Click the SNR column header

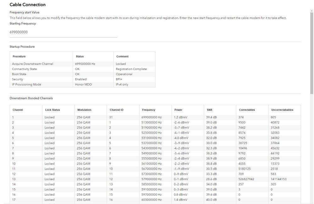coord(208,110)
